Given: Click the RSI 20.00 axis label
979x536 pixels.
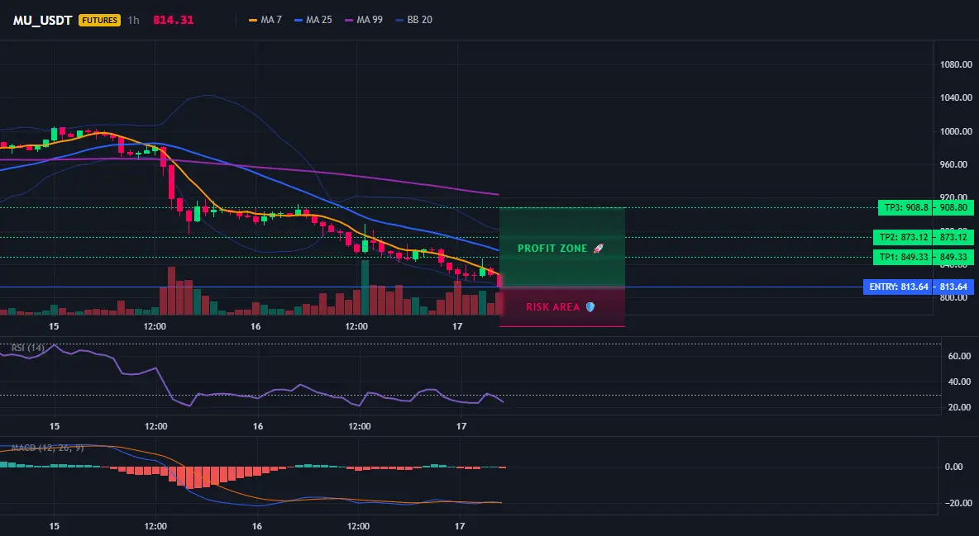Looking at the screenshot, I should click(x=960, y=407).
